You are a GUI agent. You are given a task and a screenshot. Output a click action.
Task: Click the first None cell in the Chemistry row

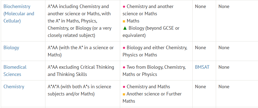200,87
